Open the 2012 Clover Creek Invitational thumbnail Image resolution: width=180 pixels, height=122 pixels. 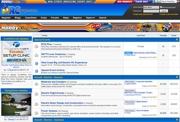point(16,104)
